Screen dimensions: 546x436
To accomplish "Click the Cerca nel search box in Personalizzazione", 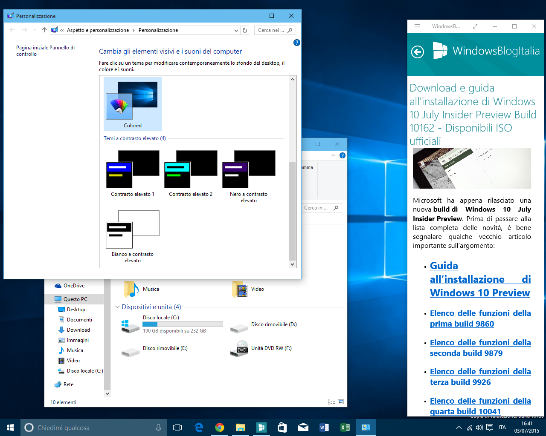I will tap(275, 30).
